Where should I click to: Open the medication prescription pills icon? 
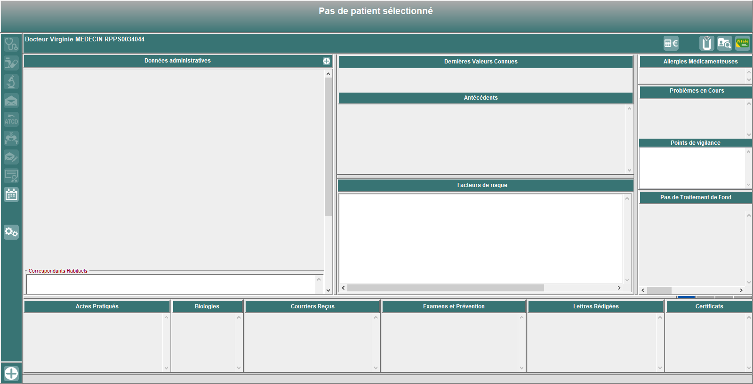[11, 63]
